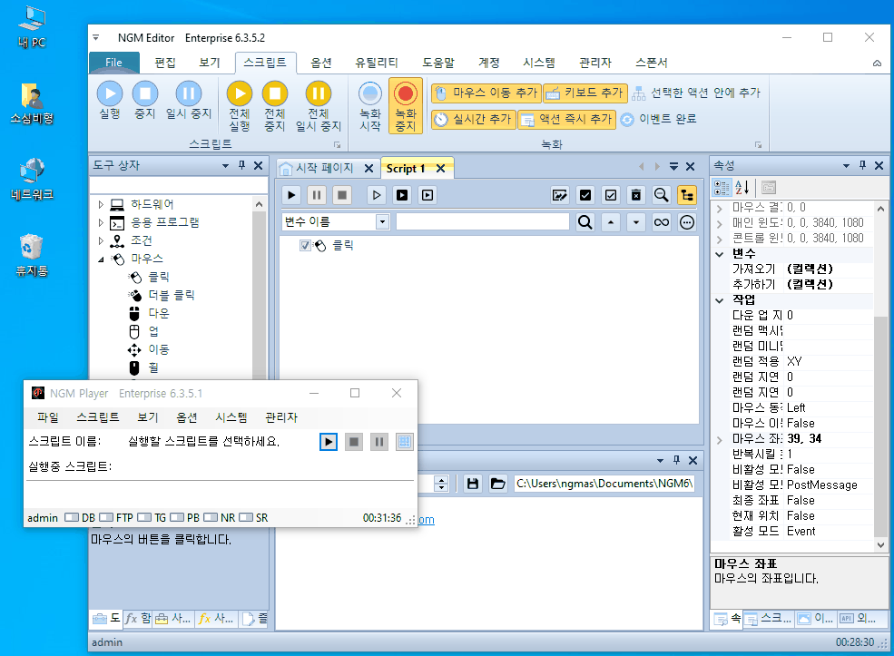Viewport: 894px width, 656px height.
Task: Click the script pause icon in Script 1 toolbar
Action: pyautogui.click(x=317, y=195)
